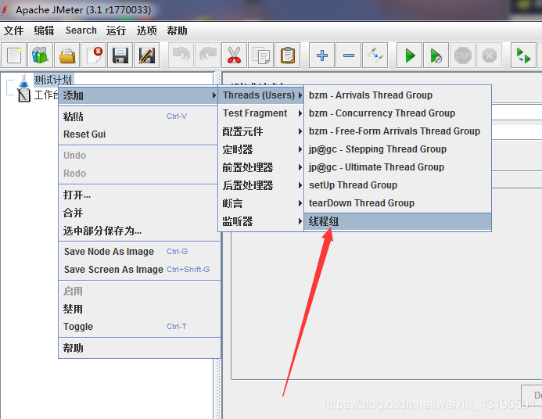Choose Toggle from the context menu

139,327
